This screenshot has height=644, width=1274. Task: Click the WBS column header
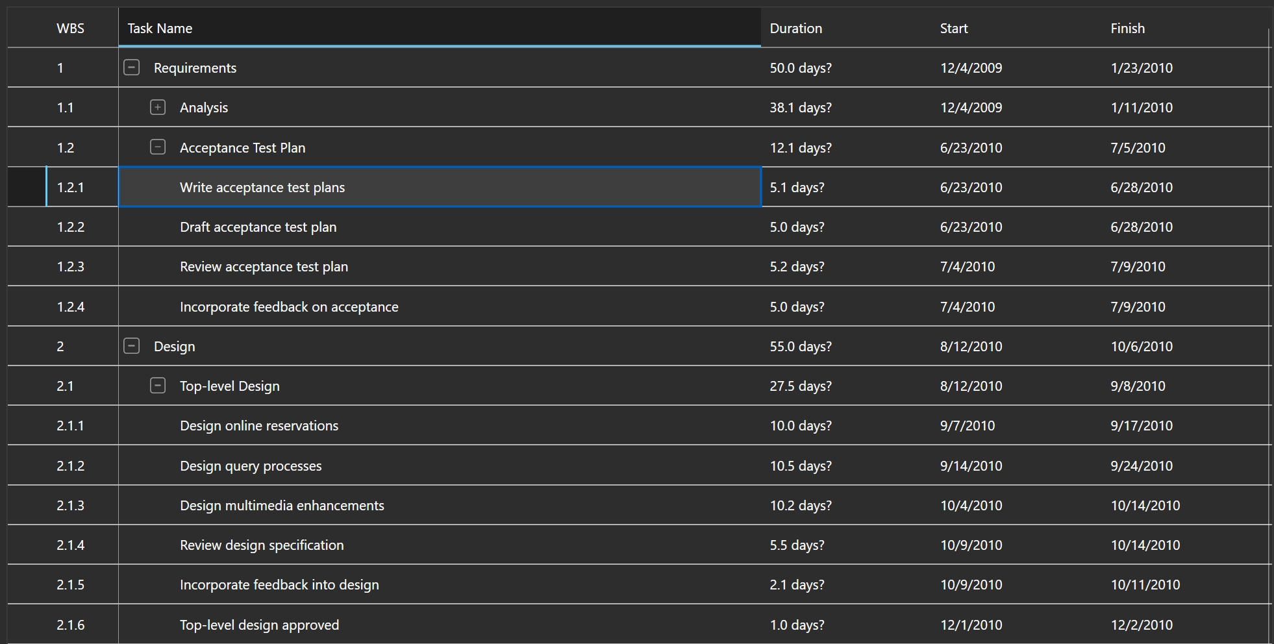70,28
